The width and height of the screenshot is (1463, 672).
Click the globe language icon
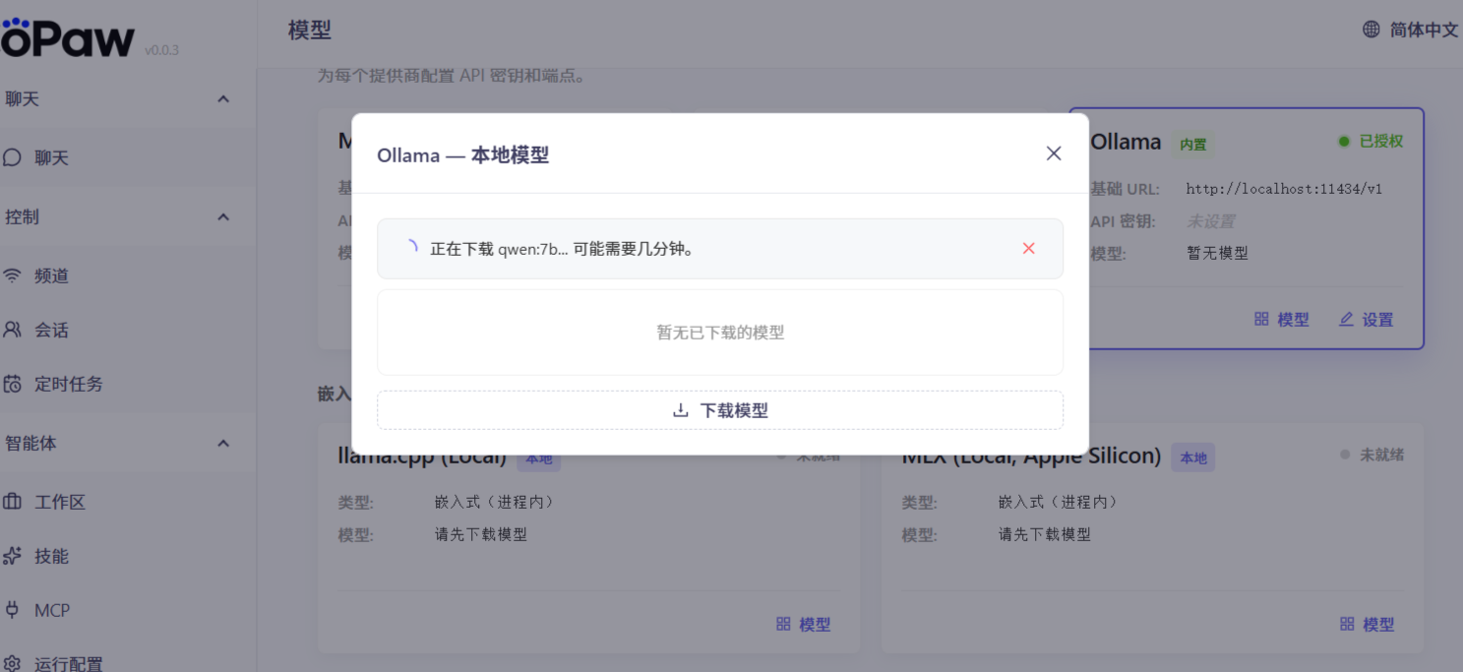coord(1371,30)
